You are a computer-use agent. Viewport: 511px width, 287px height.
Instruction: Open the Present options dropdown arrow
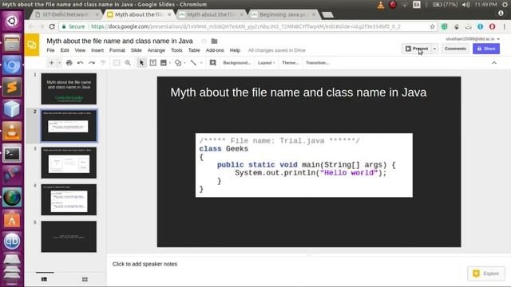tap(434, 49)
